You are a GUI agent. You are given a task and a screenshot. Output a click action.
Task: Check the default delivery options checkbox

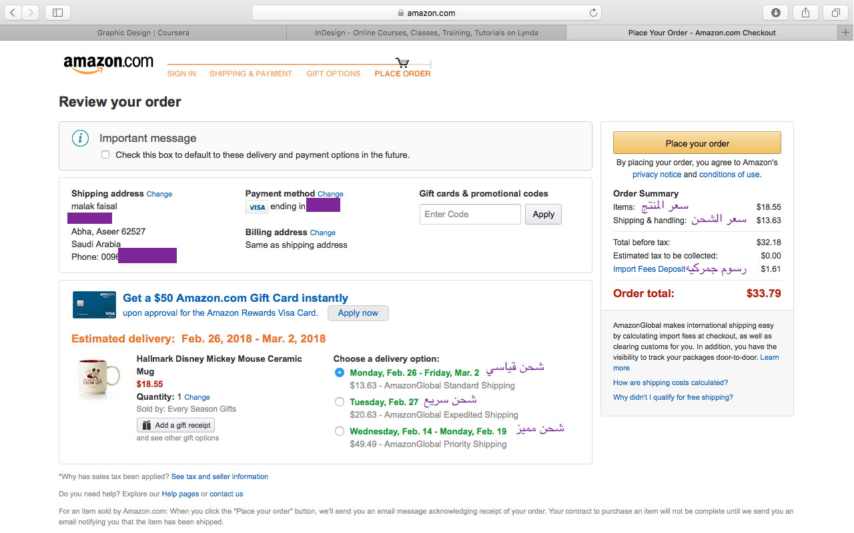(x=105, y=155)
